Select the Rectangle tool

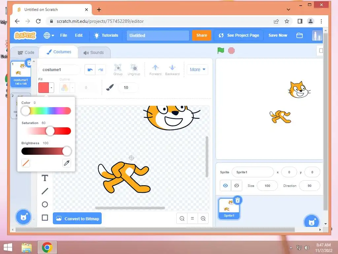pos(45,218)
